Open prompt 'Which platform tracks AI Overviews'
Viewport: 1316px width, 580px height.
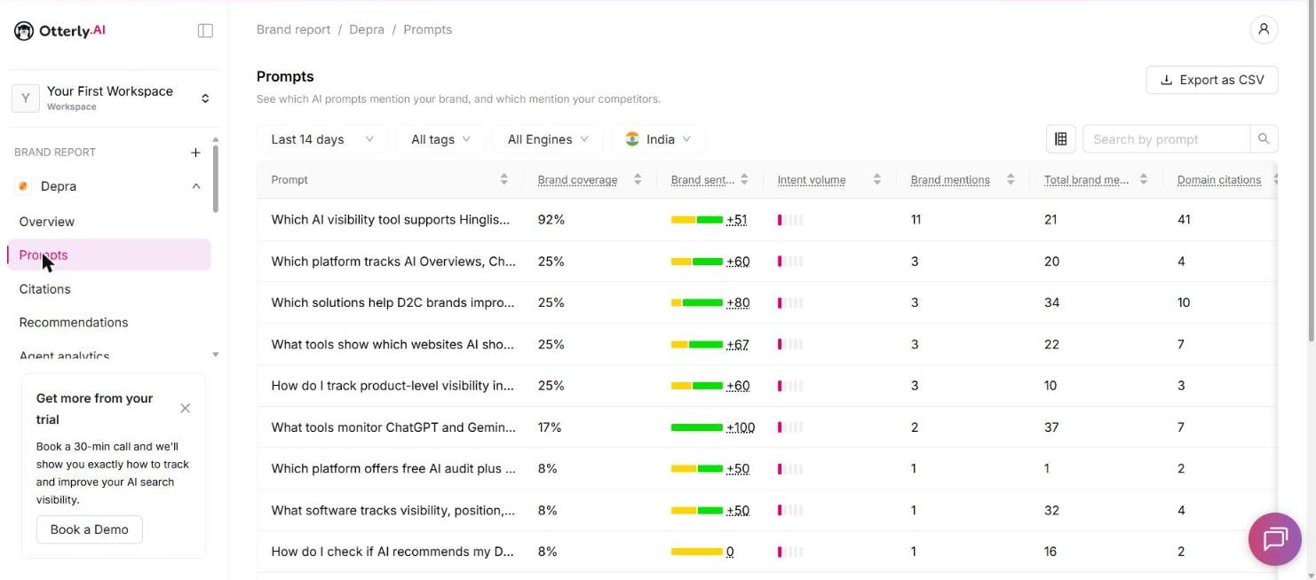click(x=393, y=262)
